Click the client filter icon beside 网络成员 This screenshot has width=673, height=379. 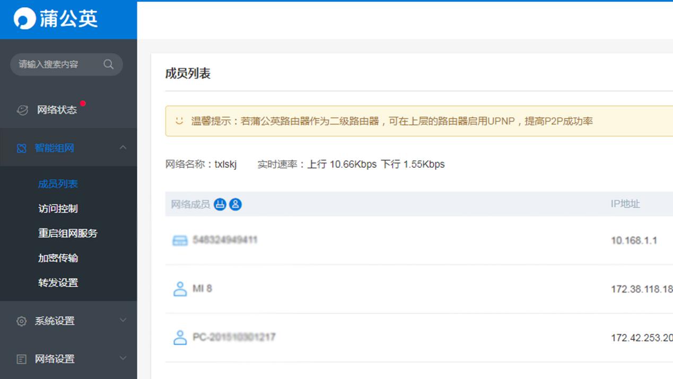235,204
